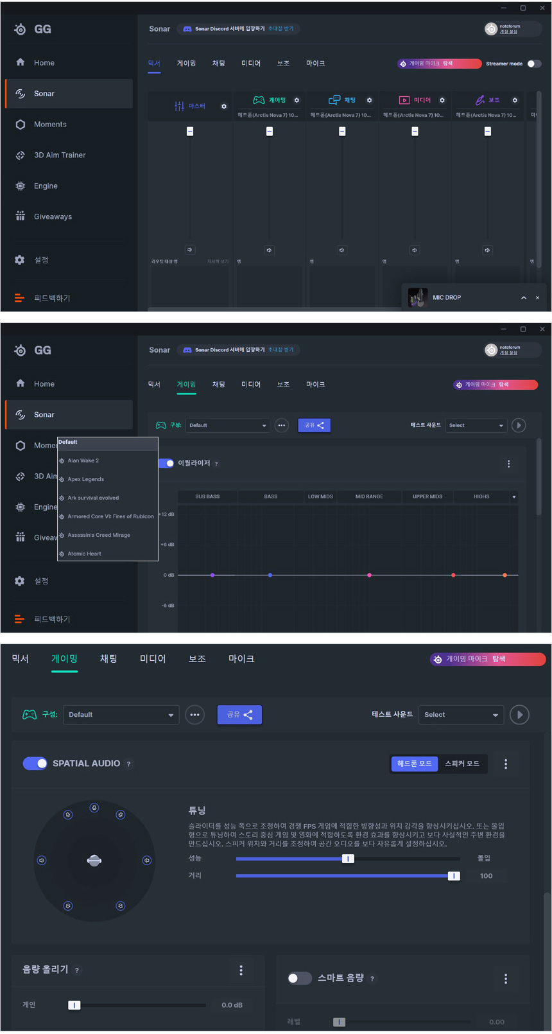552x1034 pixels.
Task: Open the 게이밍 channel headphone device dropdown
Action: (268, 116)
